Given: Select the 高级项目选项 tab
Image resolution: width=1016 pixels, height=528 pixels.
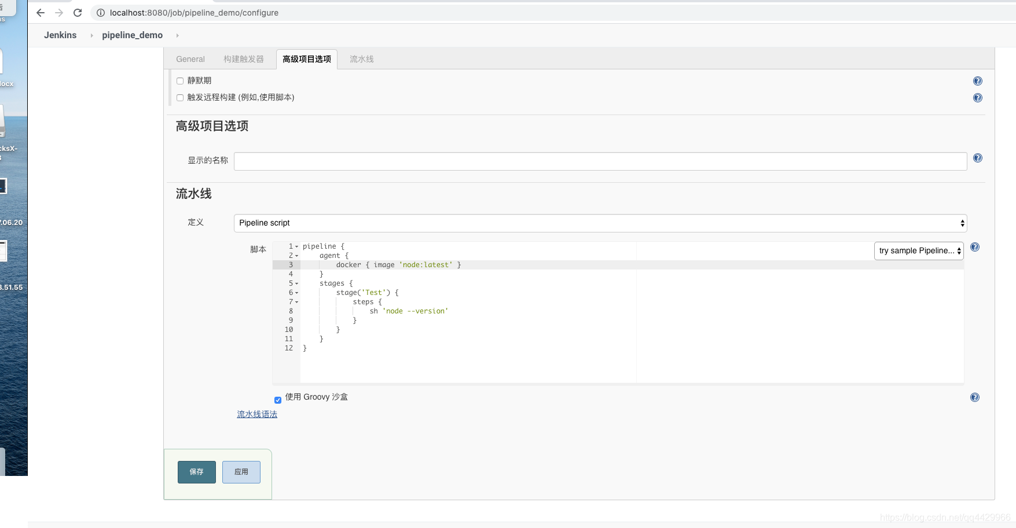Looking at the screenshot, I should (x=307, y=59).
